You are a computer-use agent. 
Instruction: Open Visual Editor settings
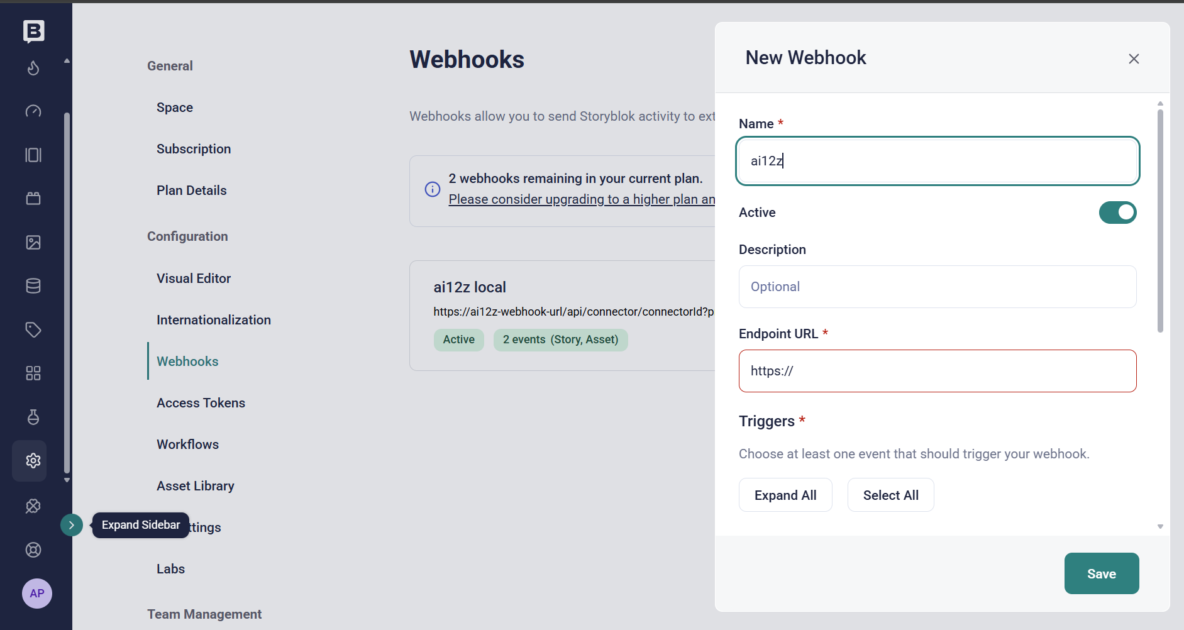coord(194,279)
